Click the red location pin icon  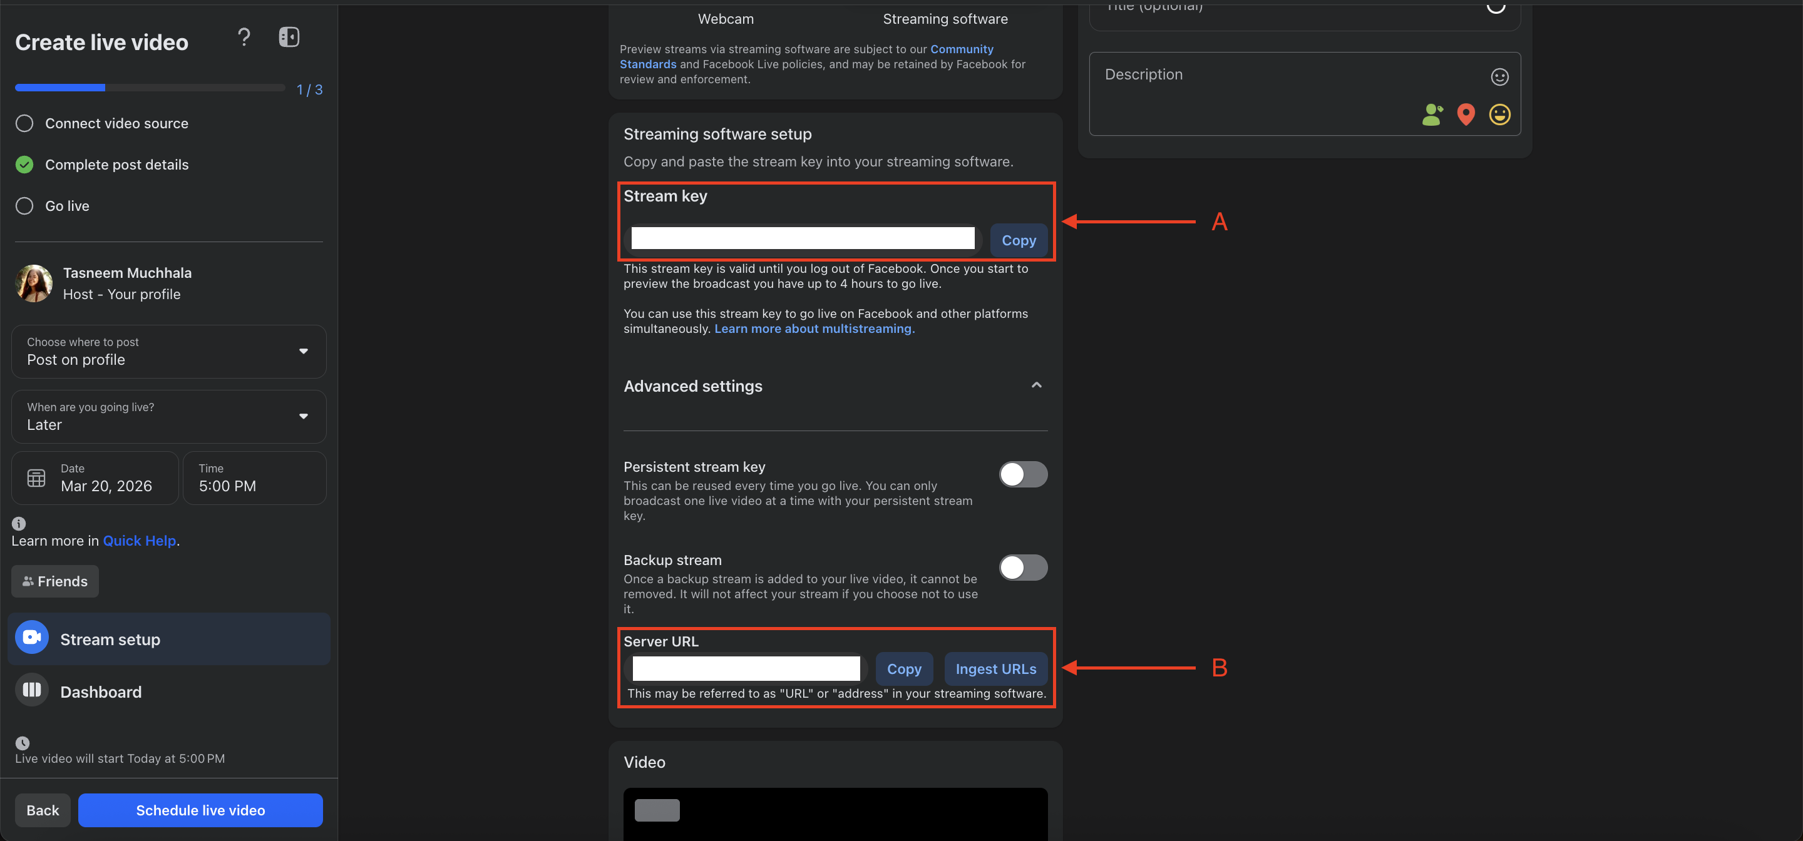pos(1466,114)
